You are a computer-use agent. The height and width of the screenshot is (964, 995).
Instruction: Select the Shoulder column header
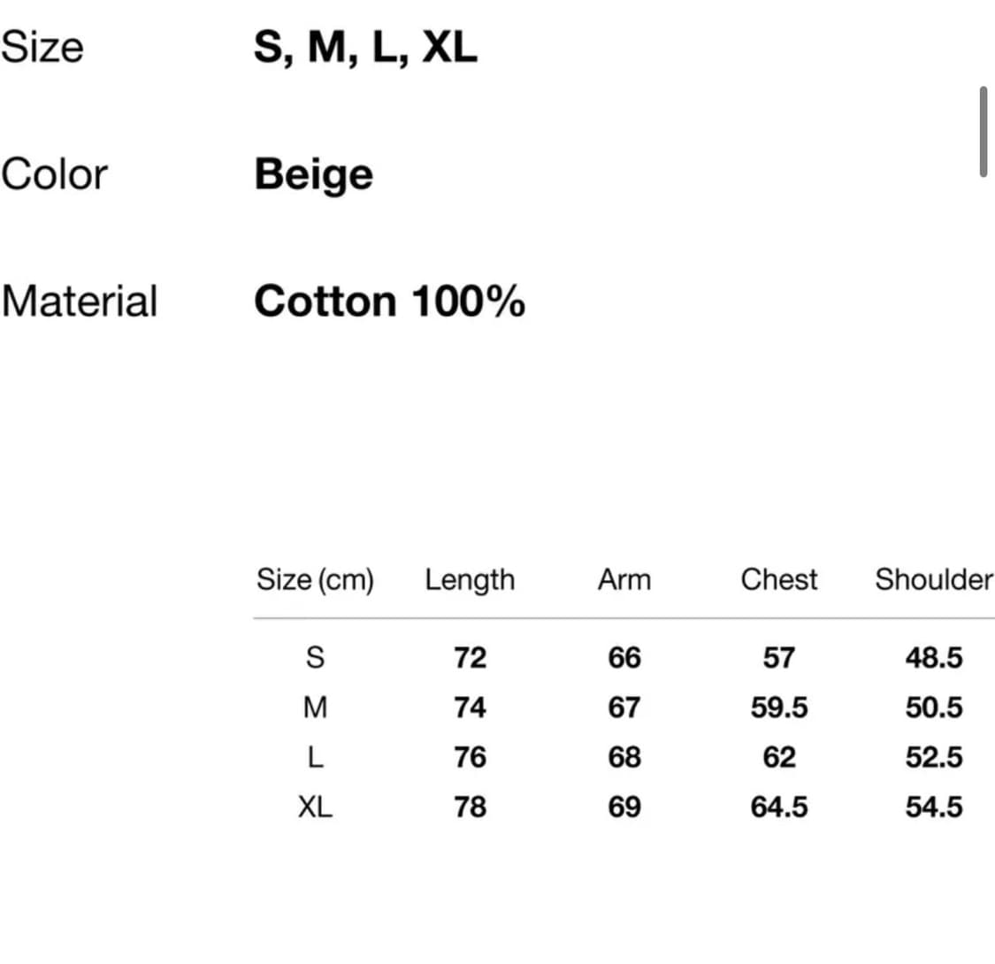pyautogui.click(x=933, y=580)
